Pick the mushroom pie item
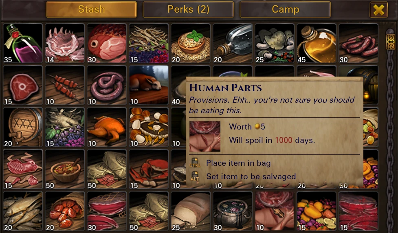The image size is (398, 233). (149, 127)
